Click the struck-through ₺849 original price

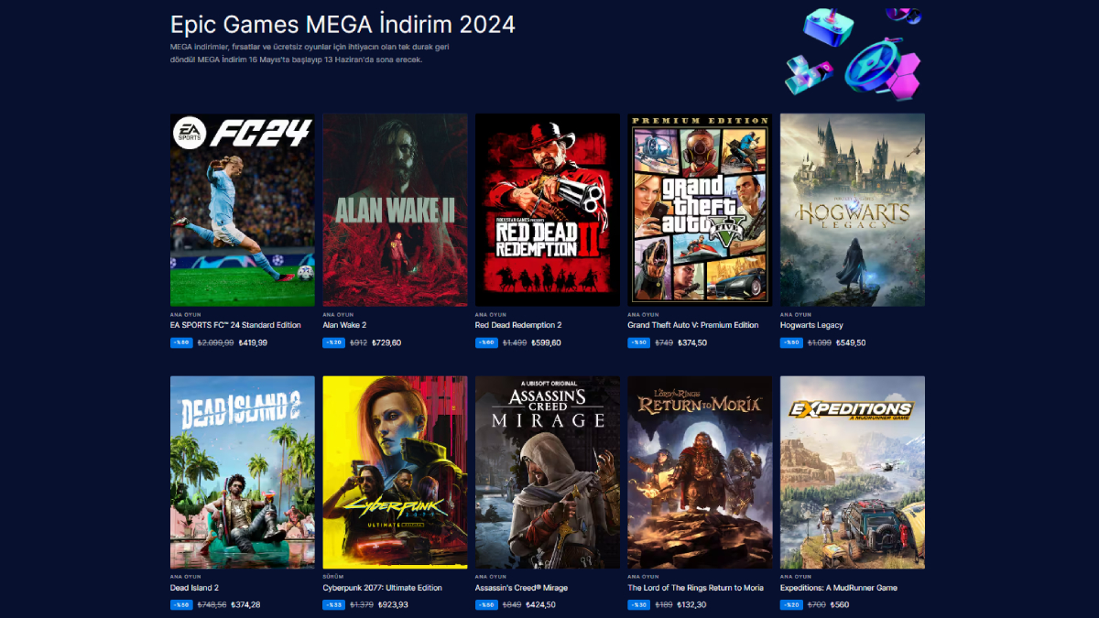pos(512,605)
